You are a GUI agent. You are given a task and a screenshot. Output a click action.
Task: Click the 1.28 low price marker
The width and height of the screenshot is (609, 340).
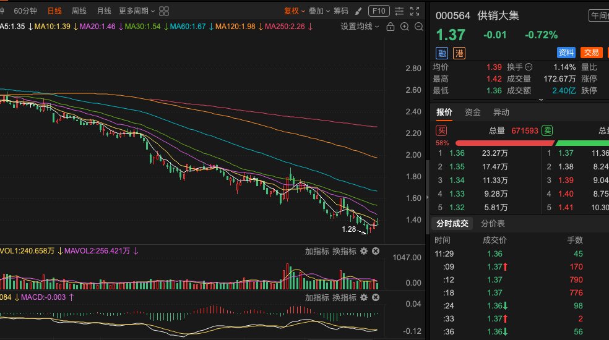click(x=349, y=229)
